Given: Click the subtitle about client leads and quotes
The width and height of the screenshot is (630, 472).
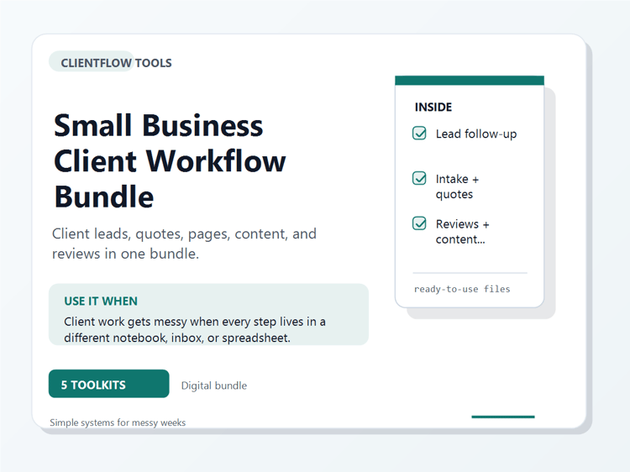Looking at the screenshot, I should click(x=185, y=244).
